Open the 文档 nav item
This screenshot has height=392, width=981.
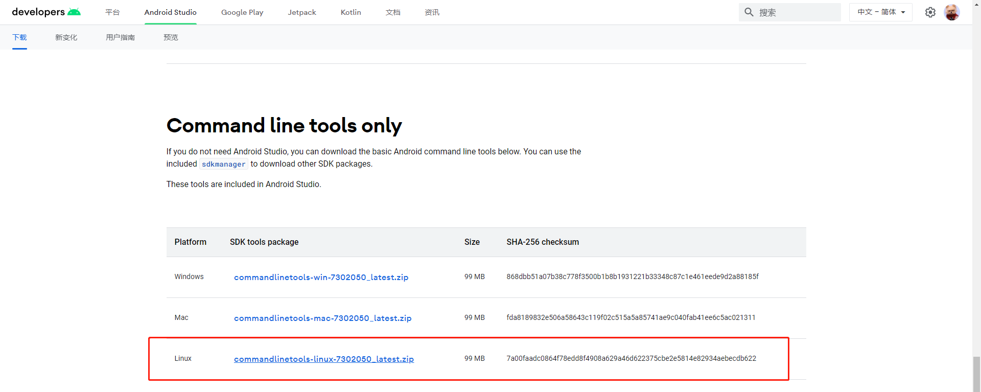point(393,12)
